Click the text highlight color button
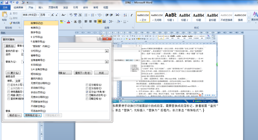This screenshot has height=140, width=258. click(x=62, y=22)
